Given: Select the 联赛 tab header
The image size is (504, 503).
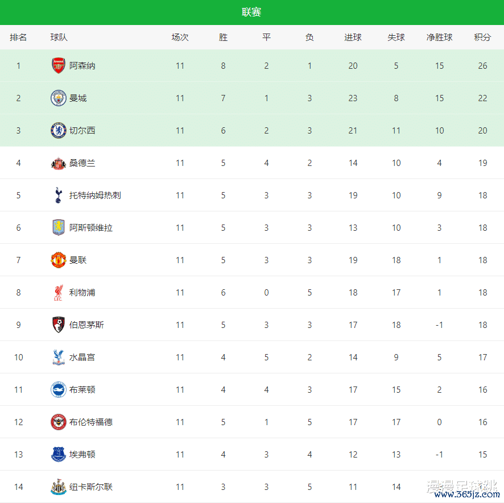Looking at the screenshot, I should (251, 13).
